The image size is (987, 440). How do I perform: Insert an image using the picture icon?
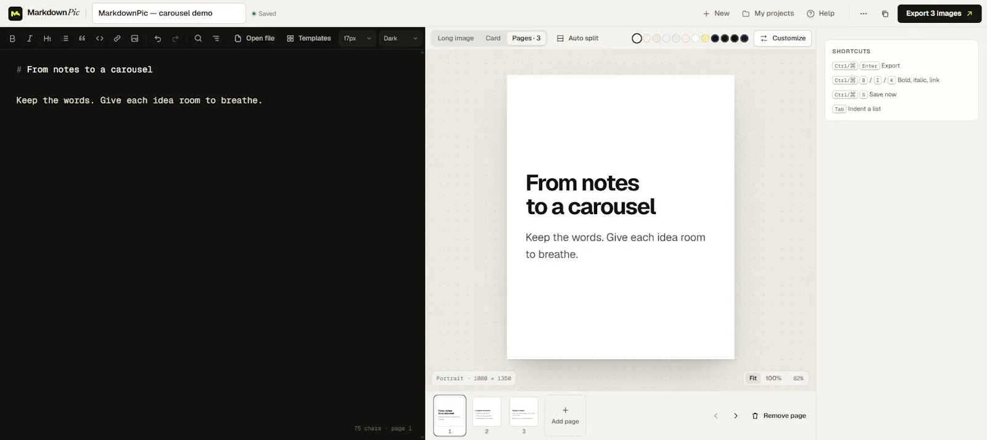[x=134, y=38]
